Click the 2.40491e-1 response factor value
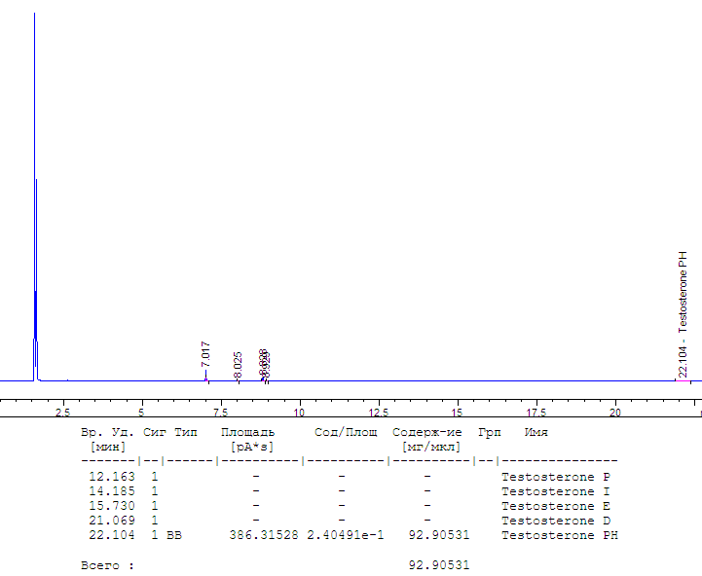This screenshot has width=702, height=576. 346,535
